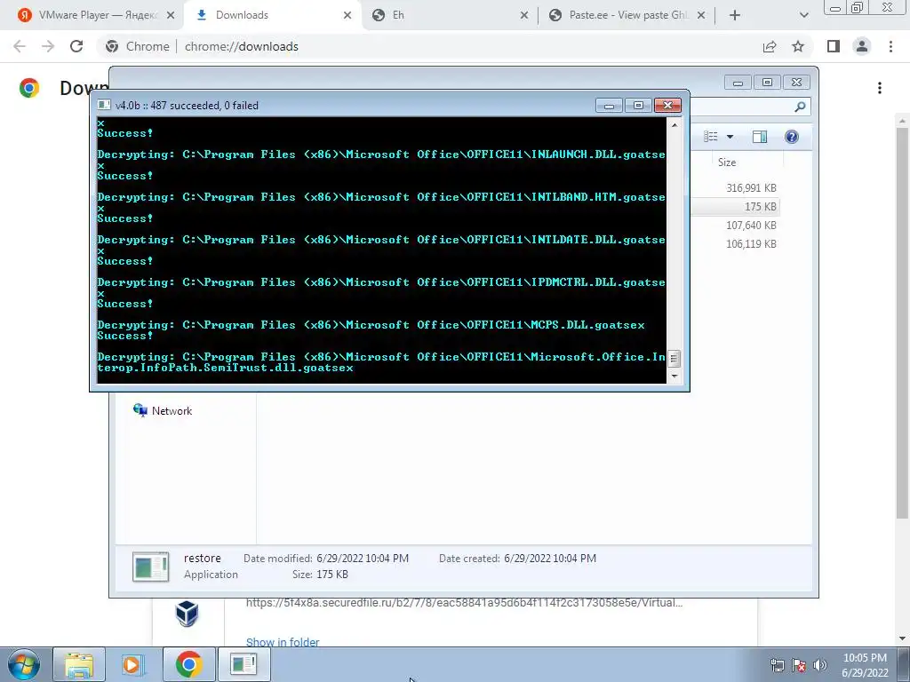Screen dimensions: 910x682
Task: Maximize the decryptor console window
Action: (x=638, y=106)
